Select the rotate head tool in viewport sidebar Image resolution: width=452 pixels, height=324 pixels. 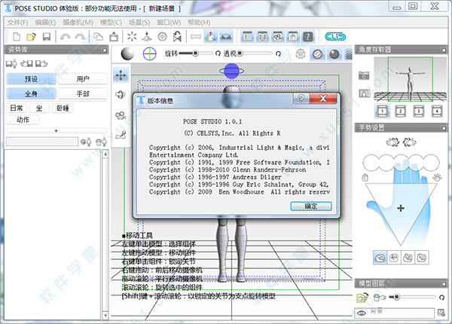[x=121, y=94]
